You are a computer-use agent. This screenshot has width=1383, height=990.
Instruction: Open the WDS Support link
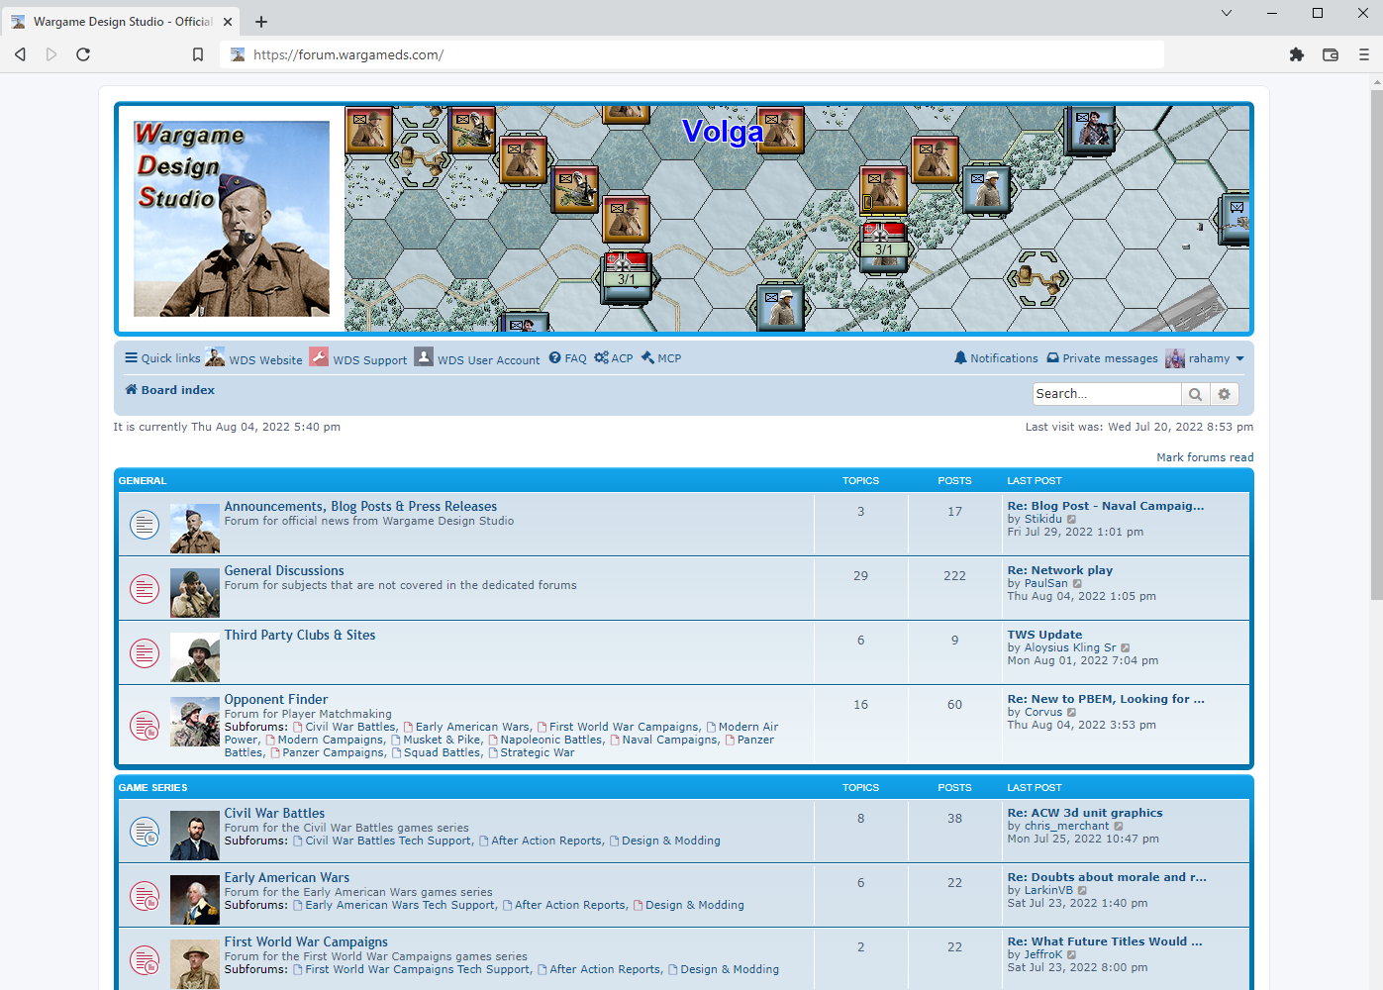tap(369, 360)
